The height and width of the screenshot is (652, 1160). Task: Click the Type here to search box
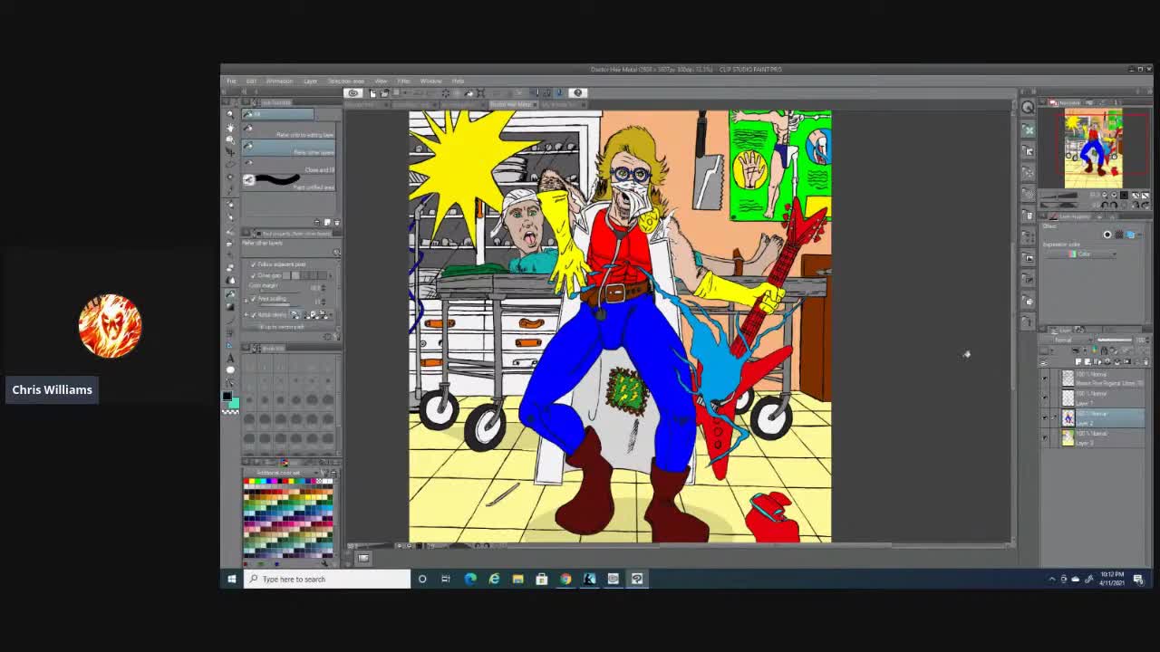point(327,579)
